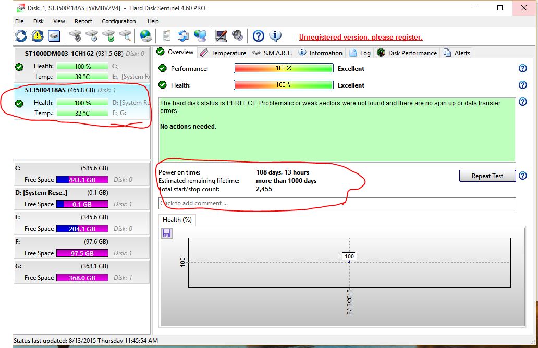Click the blue info toolbar icon
The height and width of the screenshot is (348, 538).
(x=275, y=36)
